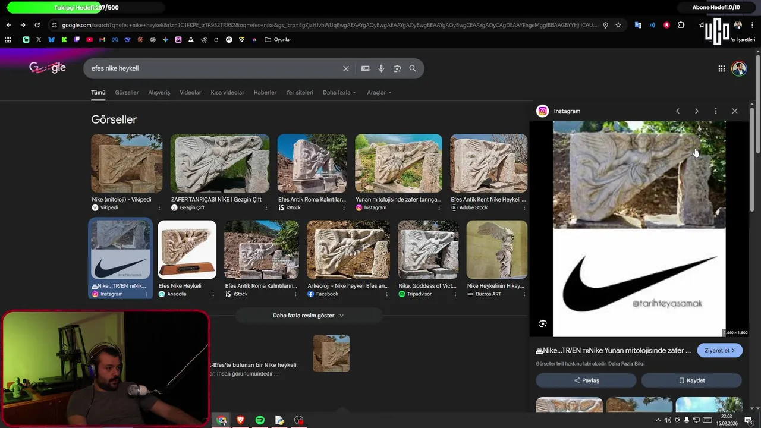Open Chrome from the taskbar
This screenshot has height=428, width=761.
coord(222,420)
